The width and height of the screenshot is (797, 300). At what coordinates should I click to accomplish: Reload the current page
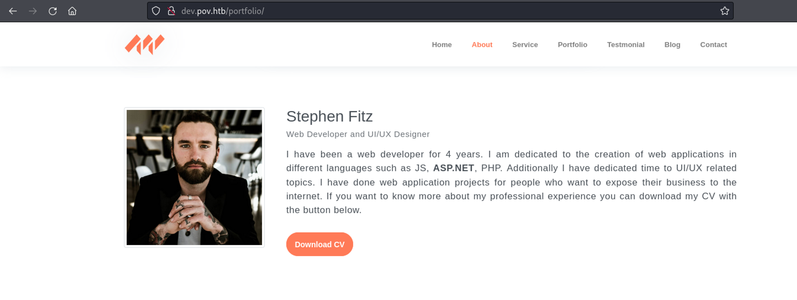pyautogui.click(x=53, y=11)
